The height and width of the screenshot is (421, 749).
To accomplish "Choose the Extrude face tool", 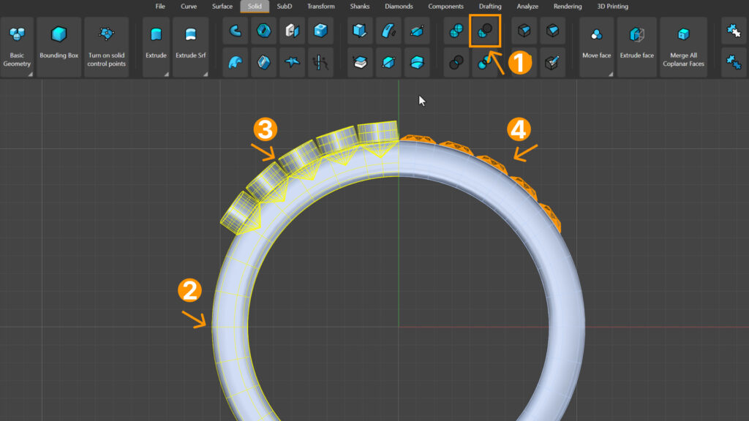I will point(637,47).
